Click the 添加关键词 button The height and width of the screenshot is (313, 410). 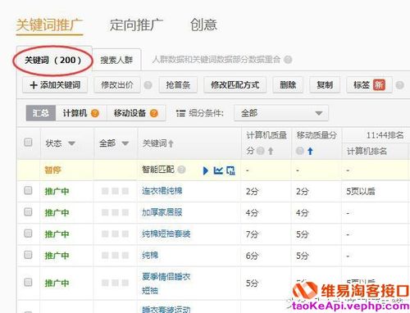coord(55,85)
